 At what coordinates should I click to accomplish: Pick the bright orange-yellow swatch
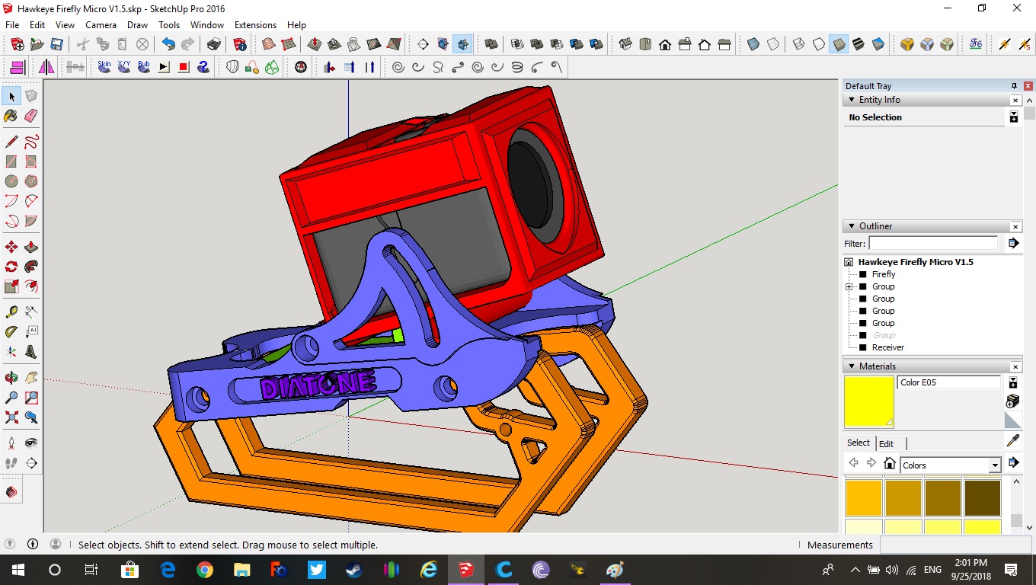(864, 498)
